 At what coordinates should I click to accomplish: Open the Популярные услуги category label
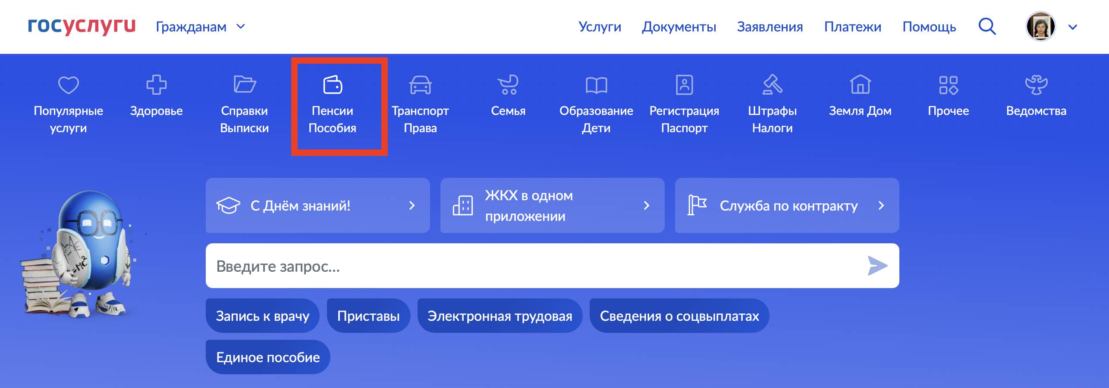click(x=69, y=119)
